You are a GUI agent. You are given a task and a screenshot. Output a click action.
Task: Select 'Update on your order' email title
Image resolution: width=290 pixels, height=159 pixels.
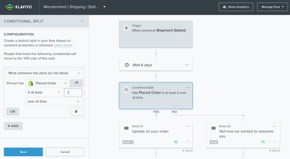[x=150, y=132]
